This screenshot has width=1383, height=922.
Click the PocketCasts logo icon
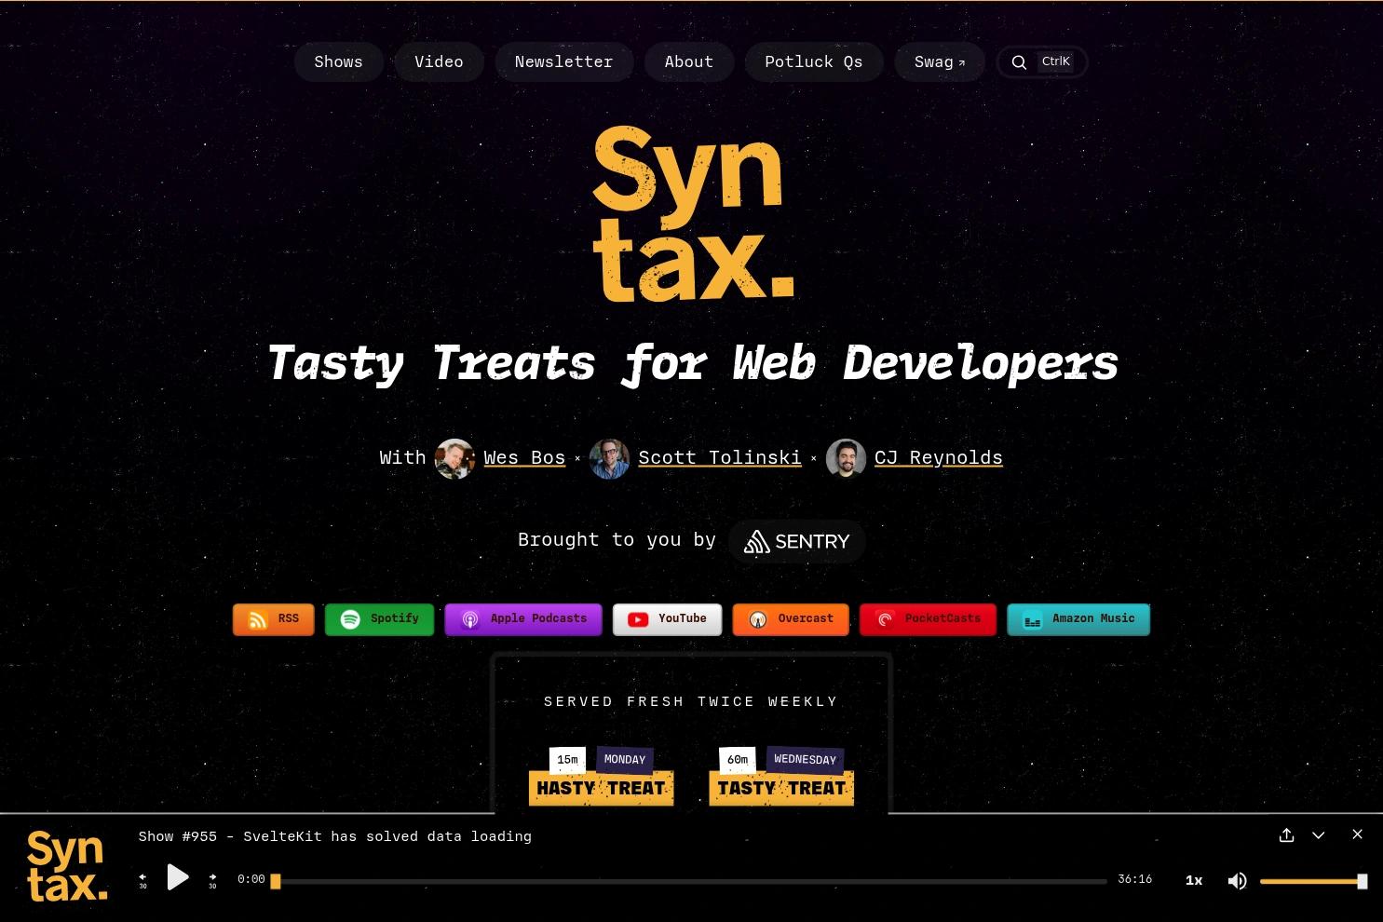tap(885, 619)
